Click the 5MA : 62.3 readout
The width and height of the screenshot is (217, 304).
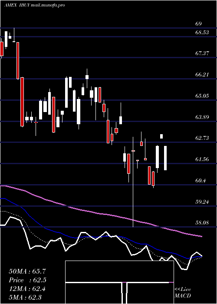(25, 297)
